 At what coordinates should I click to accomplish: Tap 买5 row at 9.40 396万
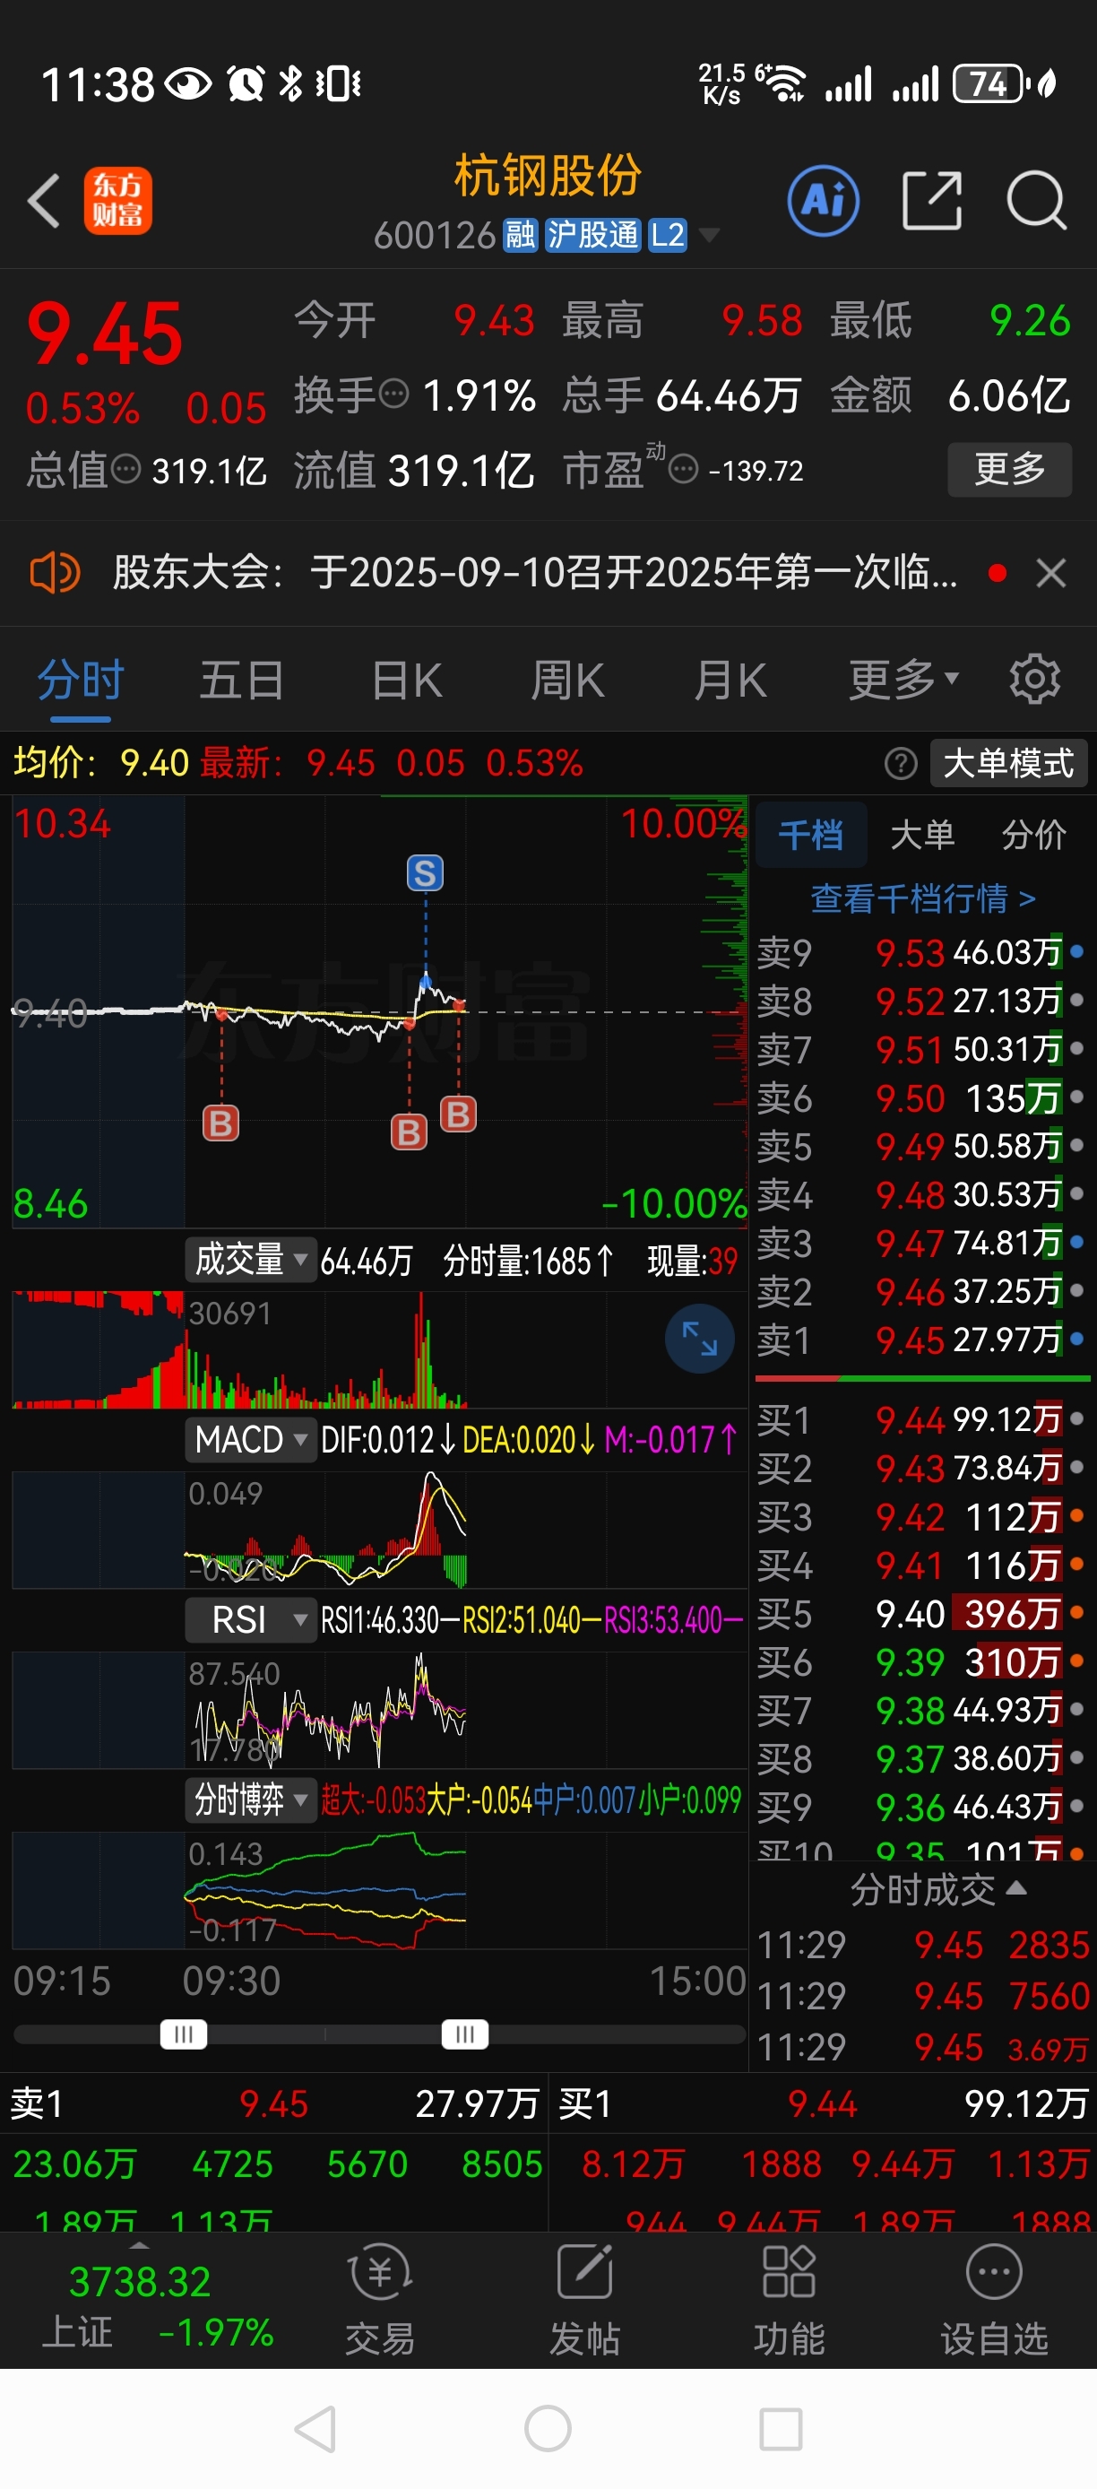tap(921, 1613)
